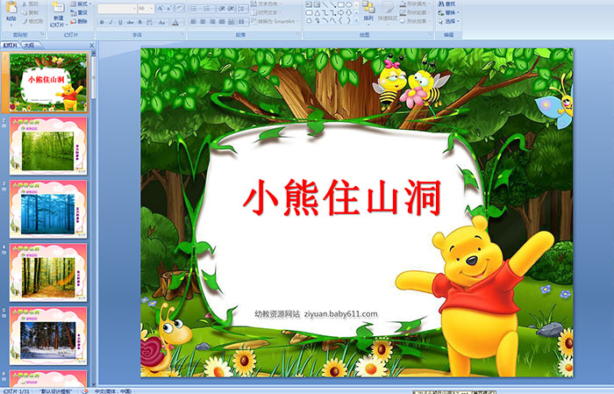Click the bulleted list icon

[194, 9]
